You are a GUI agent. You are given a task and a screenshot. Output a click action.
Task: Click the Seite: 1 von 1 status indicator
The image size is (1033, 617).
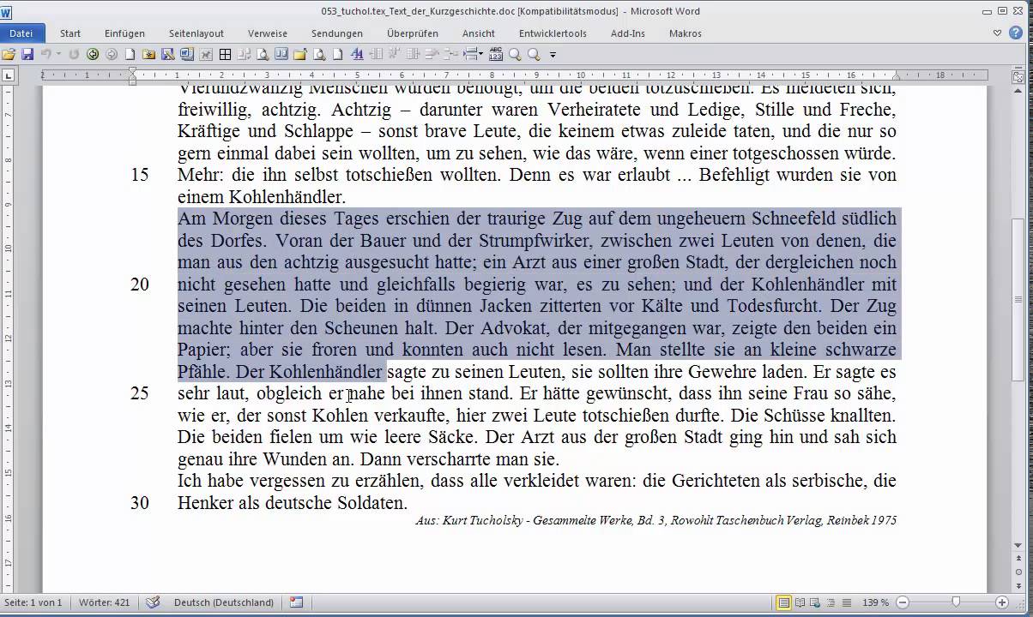point(34,602)
